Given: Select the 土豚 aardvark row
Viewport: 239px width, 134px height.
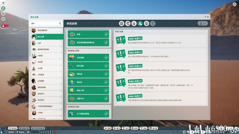Looking at the screenshot, I should point(47,43).
